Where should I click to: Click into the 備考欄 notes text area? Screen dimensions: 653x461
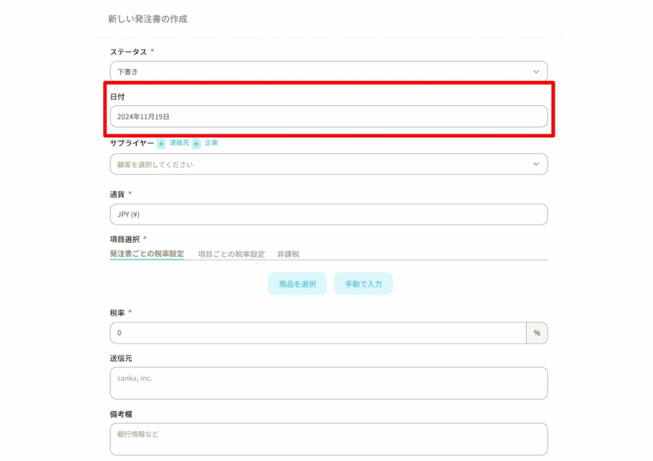(328, 439)
